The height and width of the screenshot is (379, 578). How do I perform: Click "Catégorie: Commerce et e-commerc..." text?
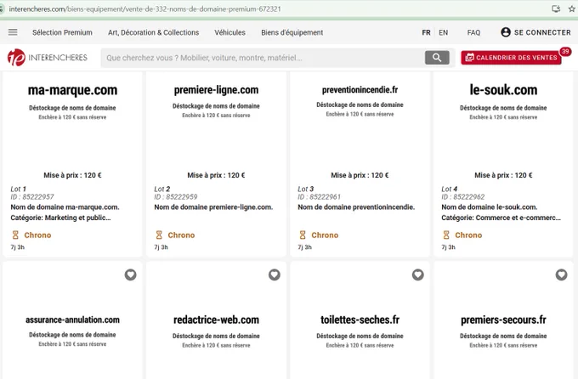tap(501, 218)
